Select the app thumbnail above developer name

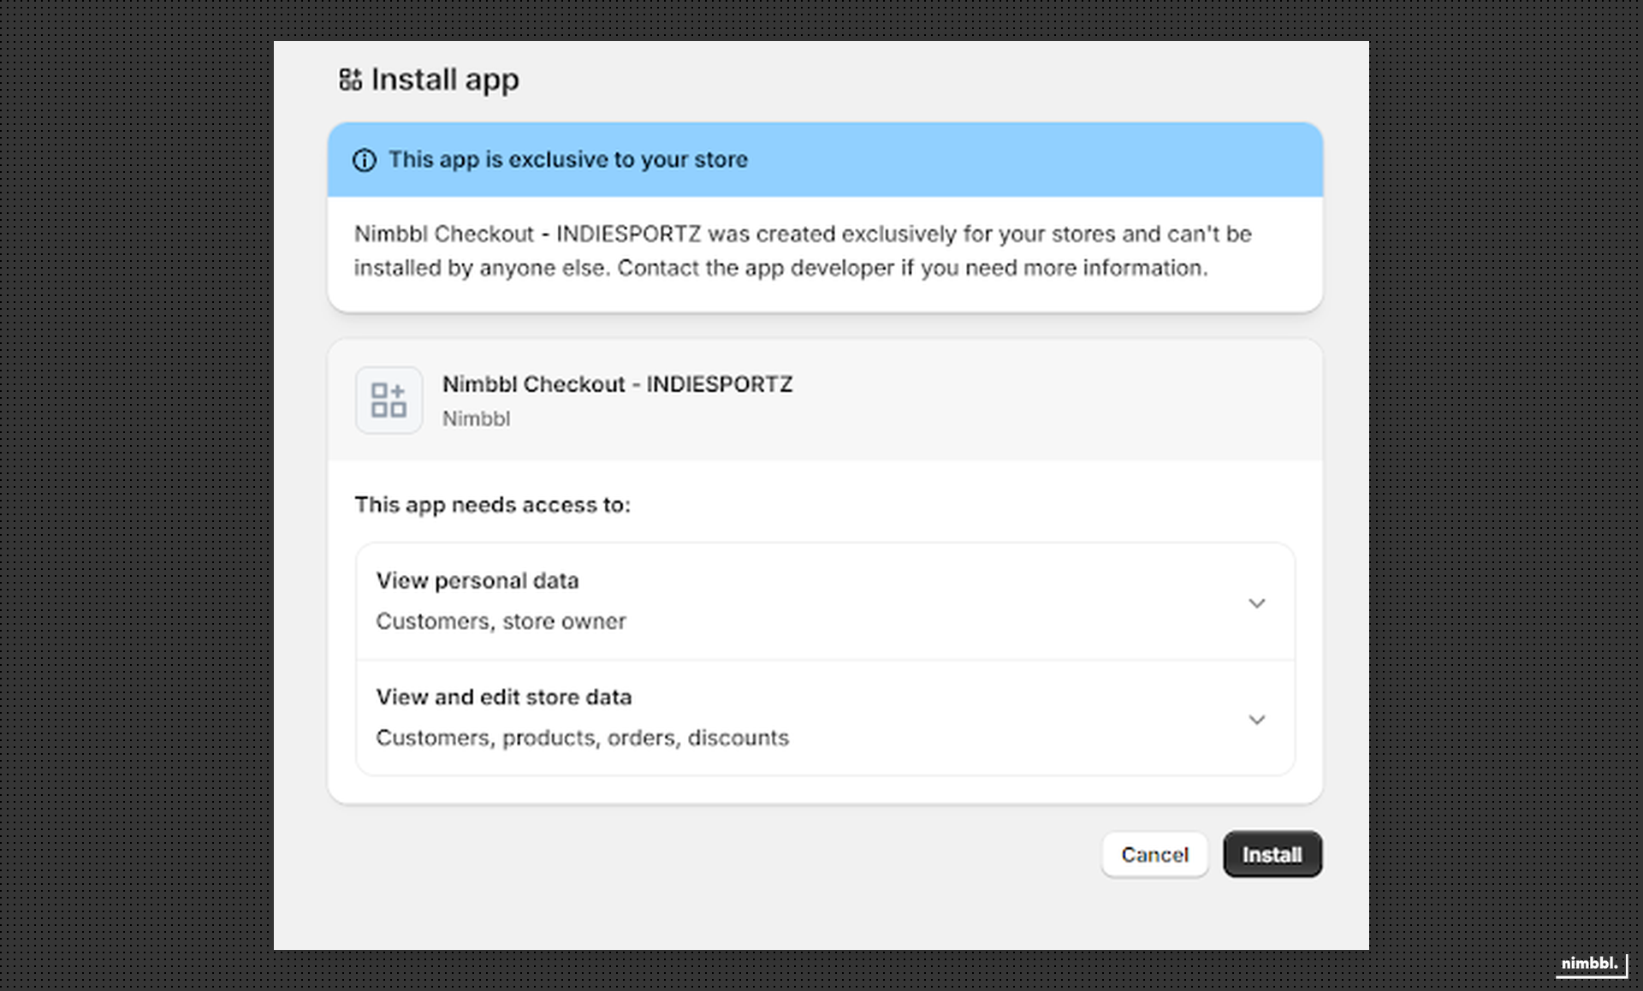[x=389, y=400]
